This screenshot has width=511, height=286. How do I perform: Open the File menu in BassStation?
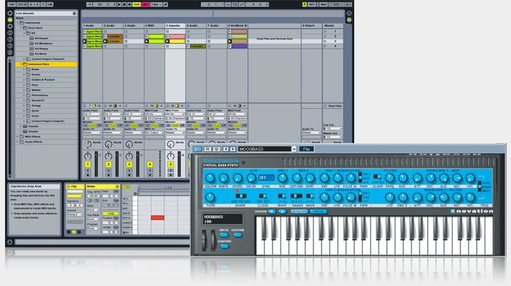[x=306, y=149]
